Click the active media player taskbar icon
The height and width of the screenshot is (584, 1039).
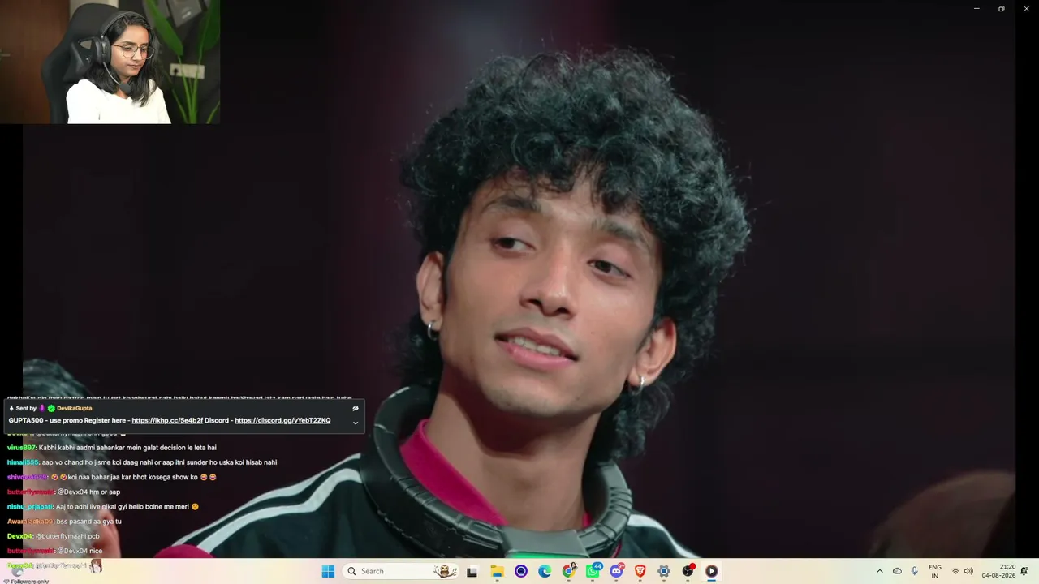click(711, 571)
